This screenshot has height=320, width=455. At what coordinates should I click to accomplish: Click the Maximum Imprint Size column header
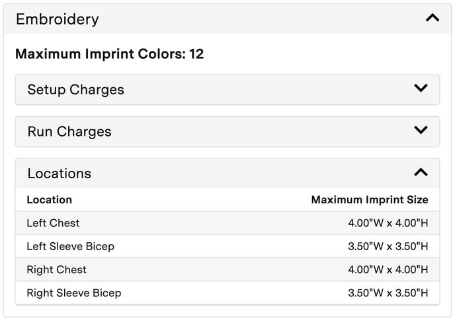click(x=370, y=199)
